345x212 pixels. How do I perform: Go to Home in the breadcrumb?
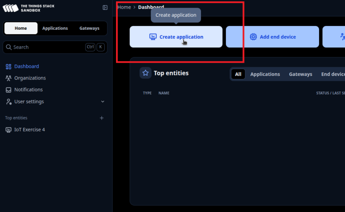pyautogui.click(x=124, y=7)
